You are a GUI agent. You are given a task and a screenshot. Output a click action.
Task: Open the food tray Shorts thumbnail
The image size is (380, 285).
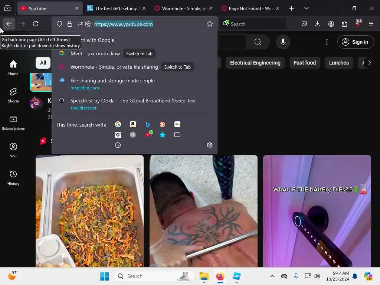pyautogui.click(x=90, y=211)
